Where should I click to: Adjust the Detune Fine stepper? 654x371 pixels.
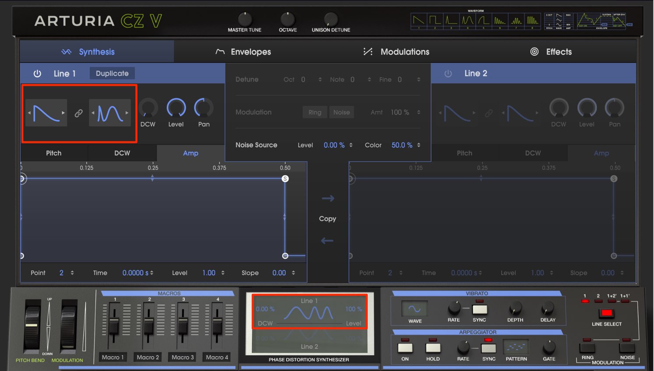click(418, 80)
